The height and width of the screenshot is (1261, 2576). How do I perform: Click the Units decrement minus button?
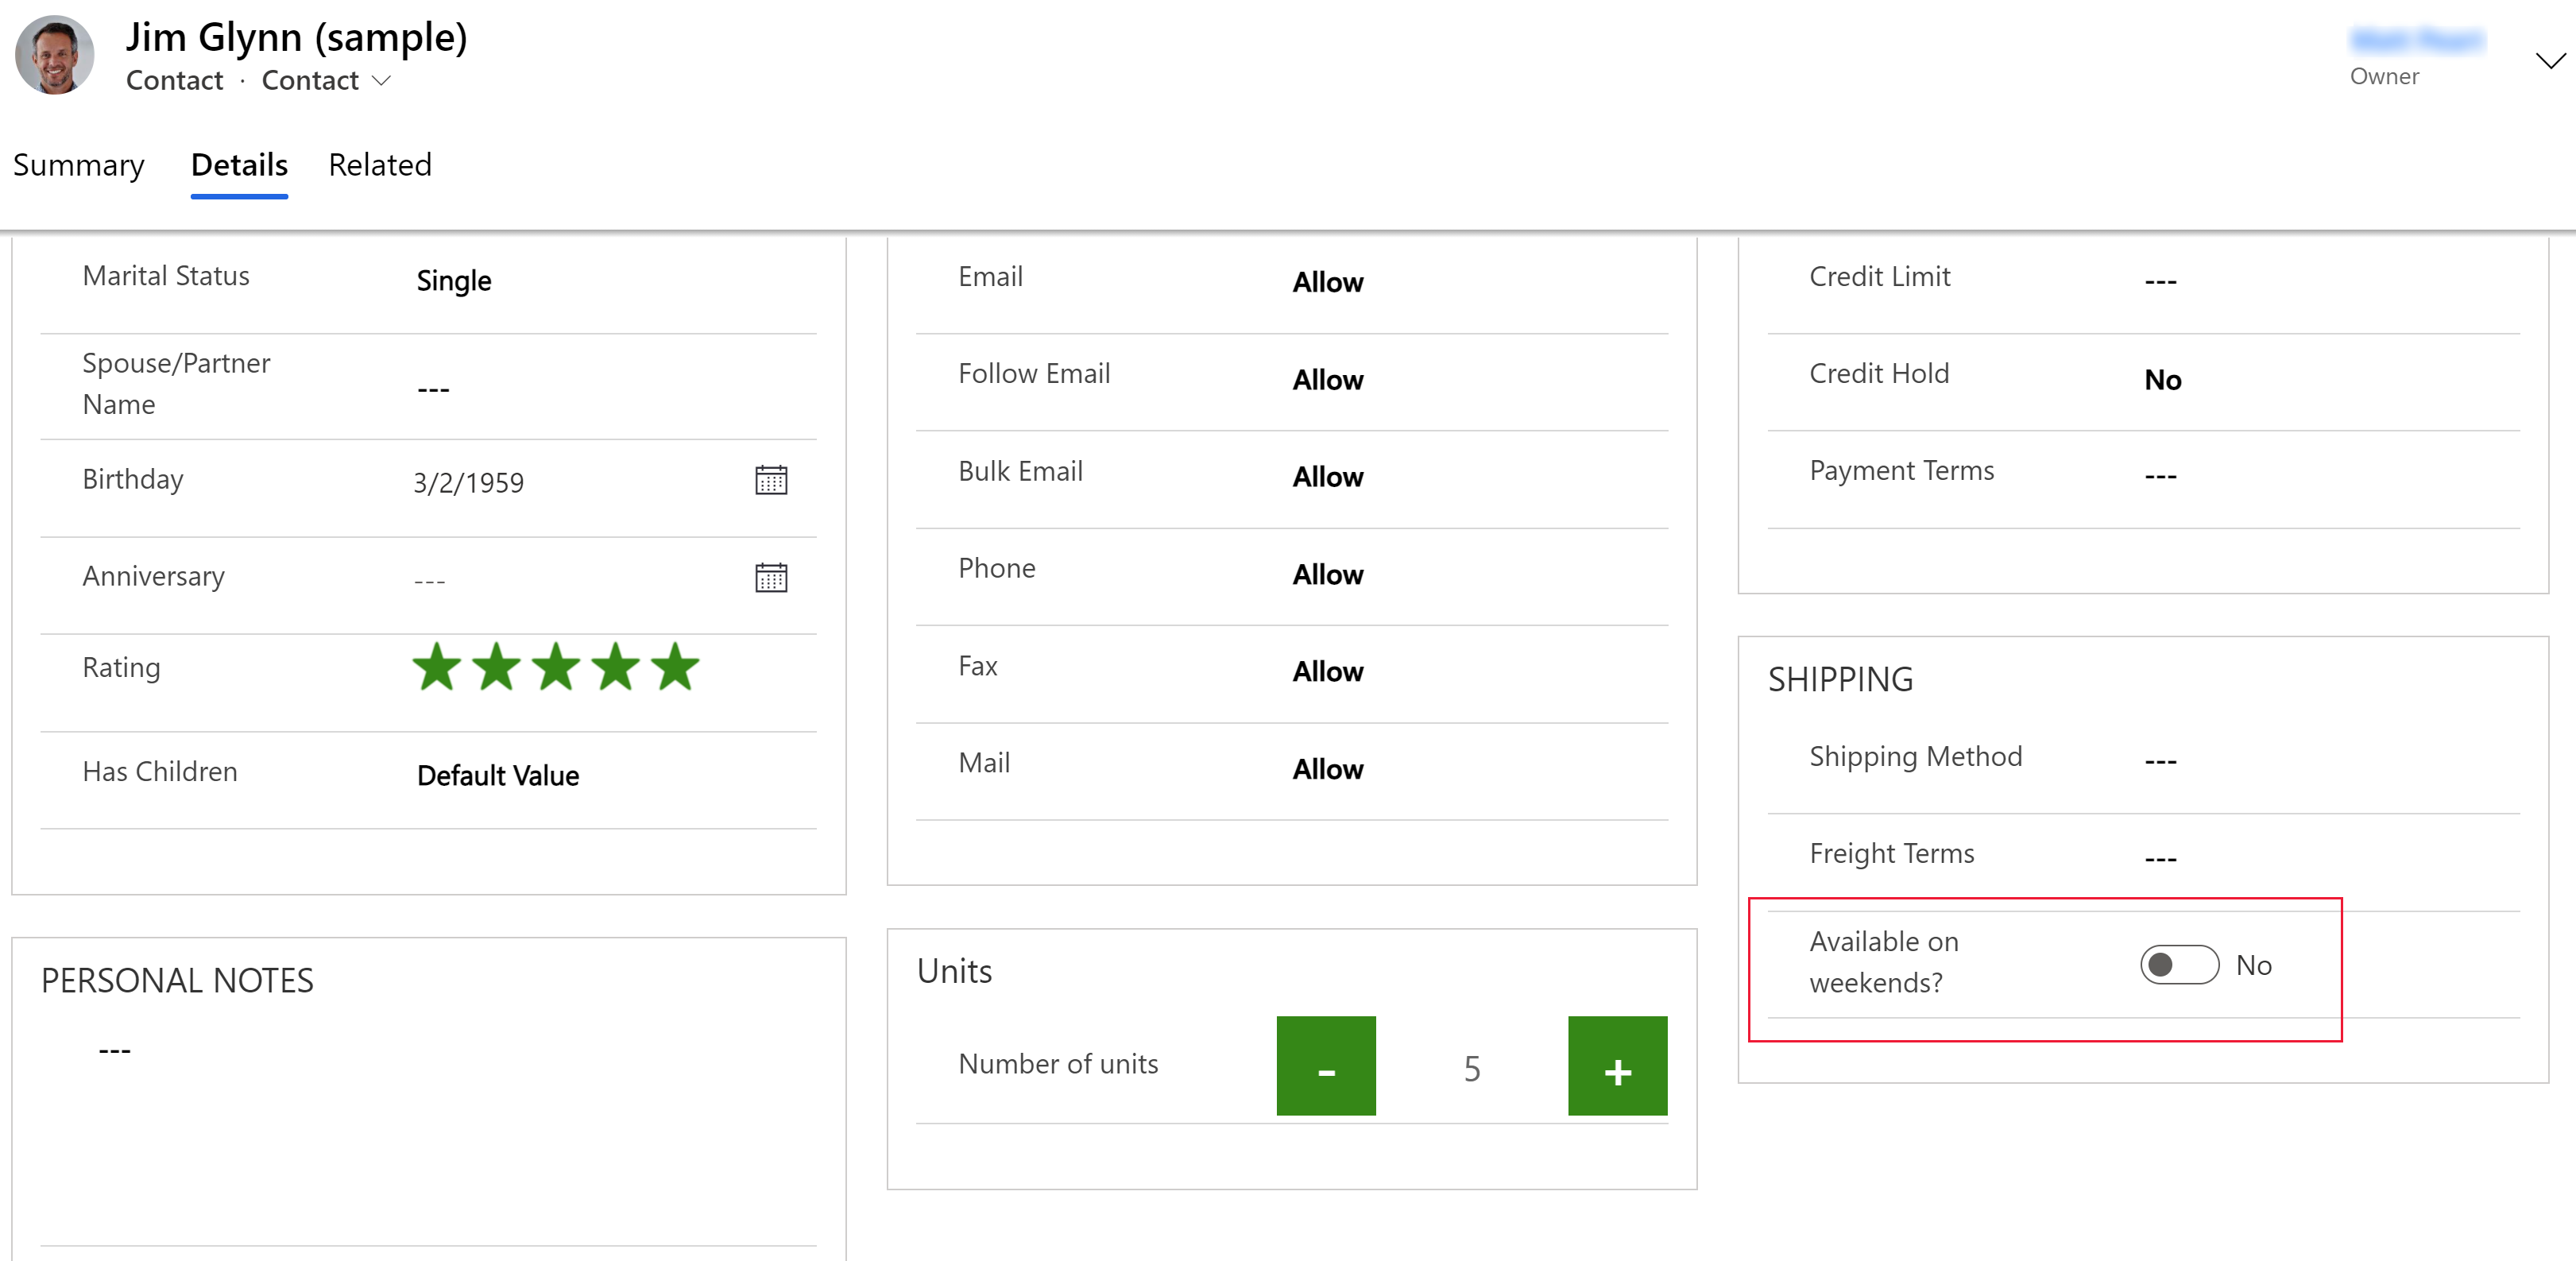(x=1326, y=1067)
